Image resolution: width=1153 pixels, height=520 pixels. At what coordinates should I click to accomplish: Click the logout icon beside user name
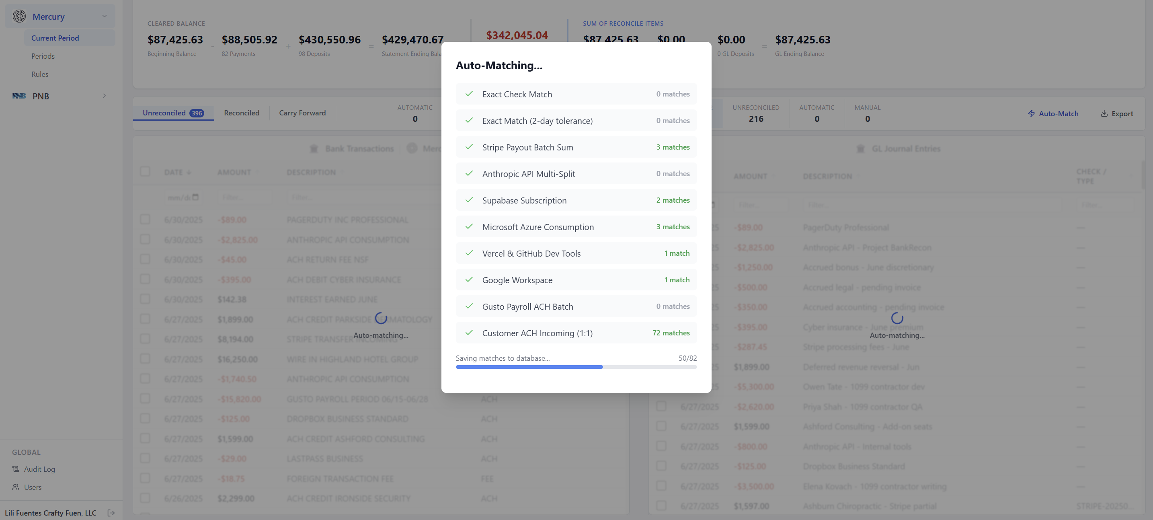111,513
